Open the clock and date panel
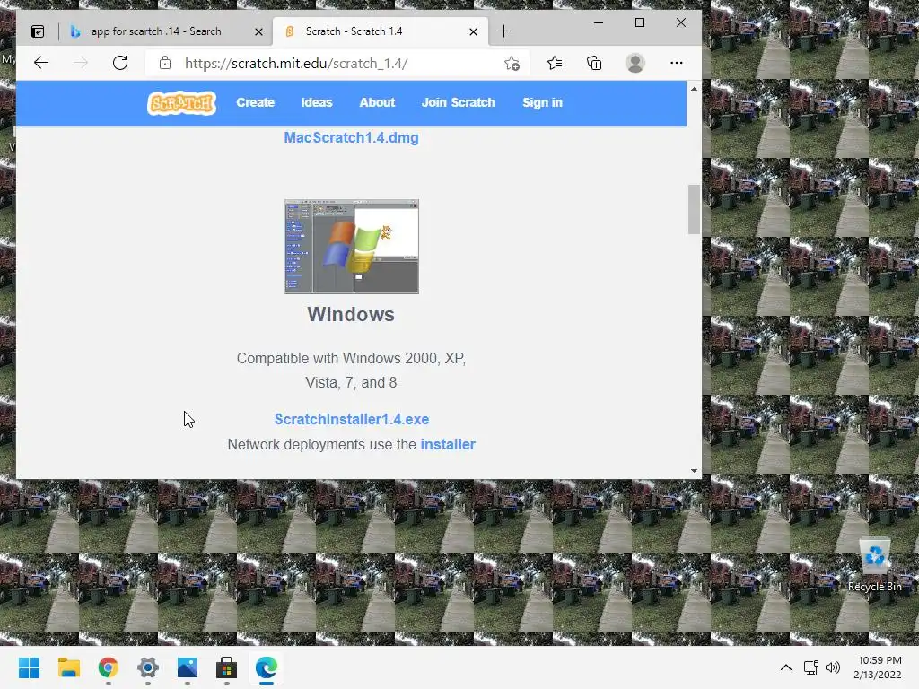This screenshot has width=919, height=689. [878, 667]
